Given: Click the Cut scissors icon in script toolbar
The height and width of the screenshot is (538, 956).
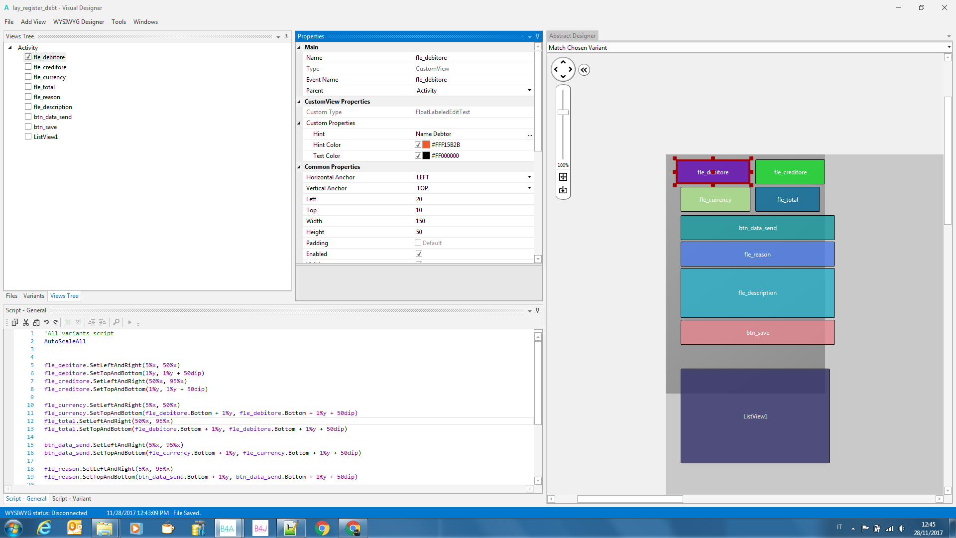Looking at the screenshot, I should pyautogui.click(x=26, y=322).
